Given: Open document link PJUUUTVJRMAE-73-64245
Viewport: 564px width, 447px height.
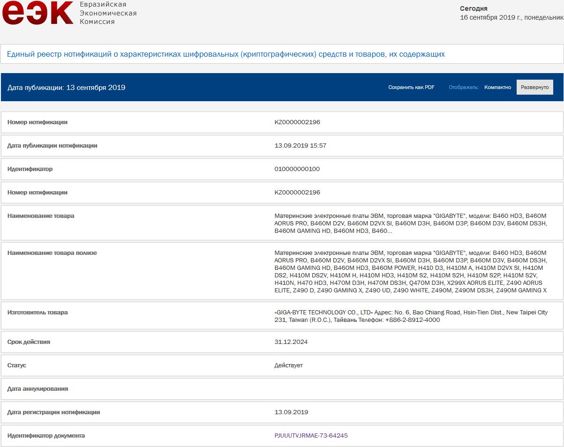Looking at the screenshot, I should tap(311, 436).
